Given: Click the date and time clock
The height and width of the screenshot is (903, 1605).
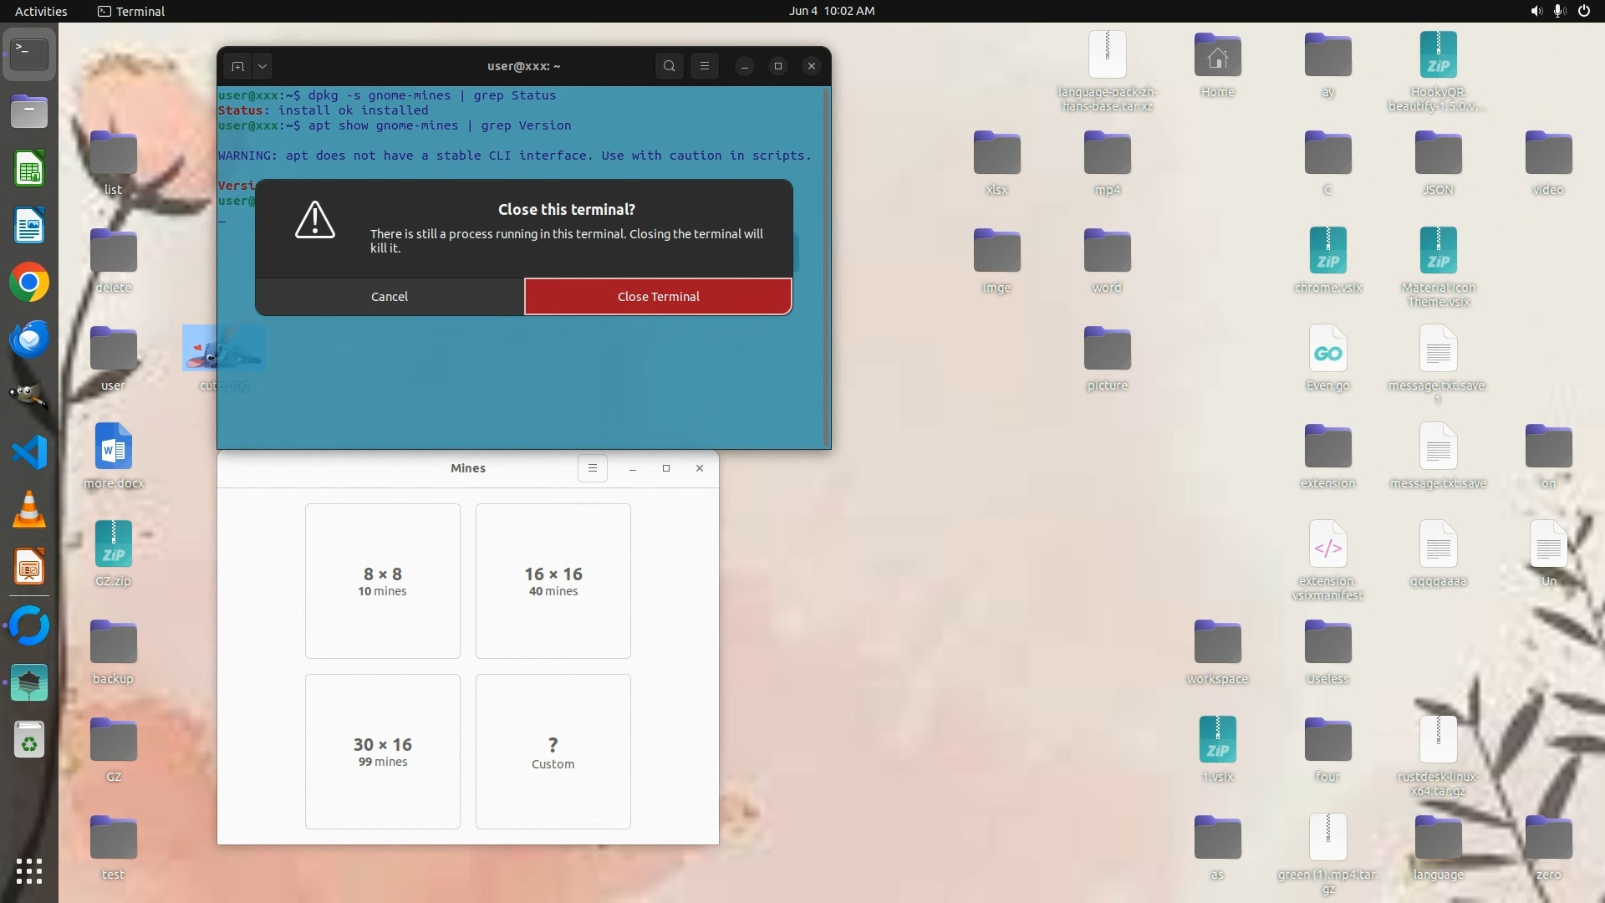Looking at the screenshot, I should click(831, 11).
